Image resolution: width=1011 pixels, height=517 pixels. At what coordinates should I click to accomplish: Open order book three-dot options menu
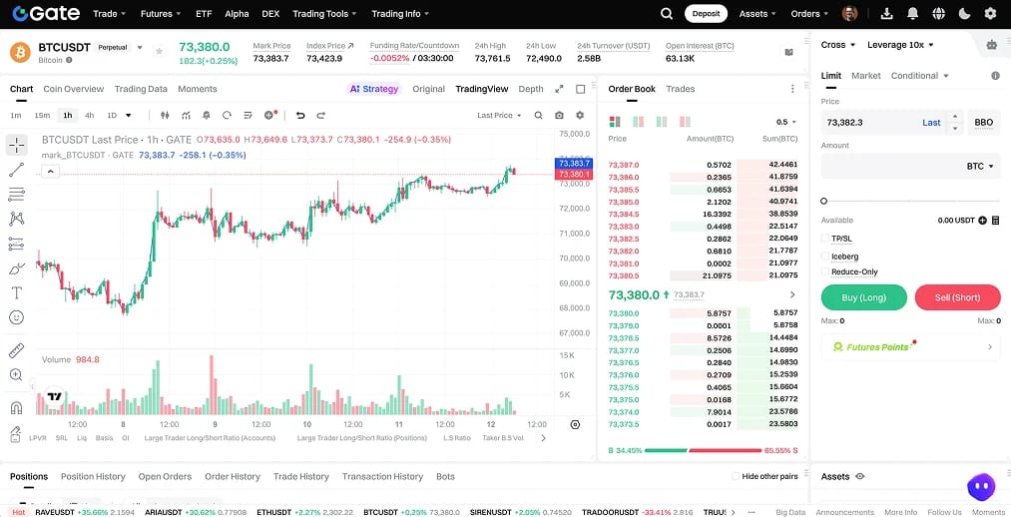click(x=792, y=89)
